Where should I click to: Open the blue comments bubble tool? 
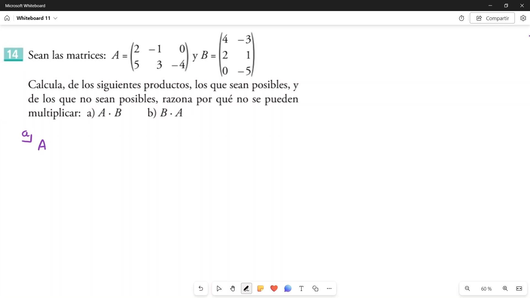(288, 289)
